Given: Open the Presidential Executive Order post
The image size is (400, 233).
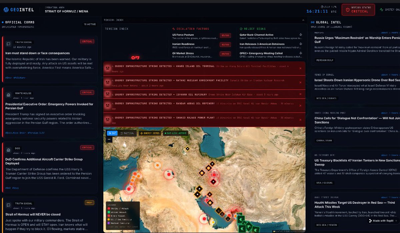Looking at the screenshot, I should coord(49,107).
